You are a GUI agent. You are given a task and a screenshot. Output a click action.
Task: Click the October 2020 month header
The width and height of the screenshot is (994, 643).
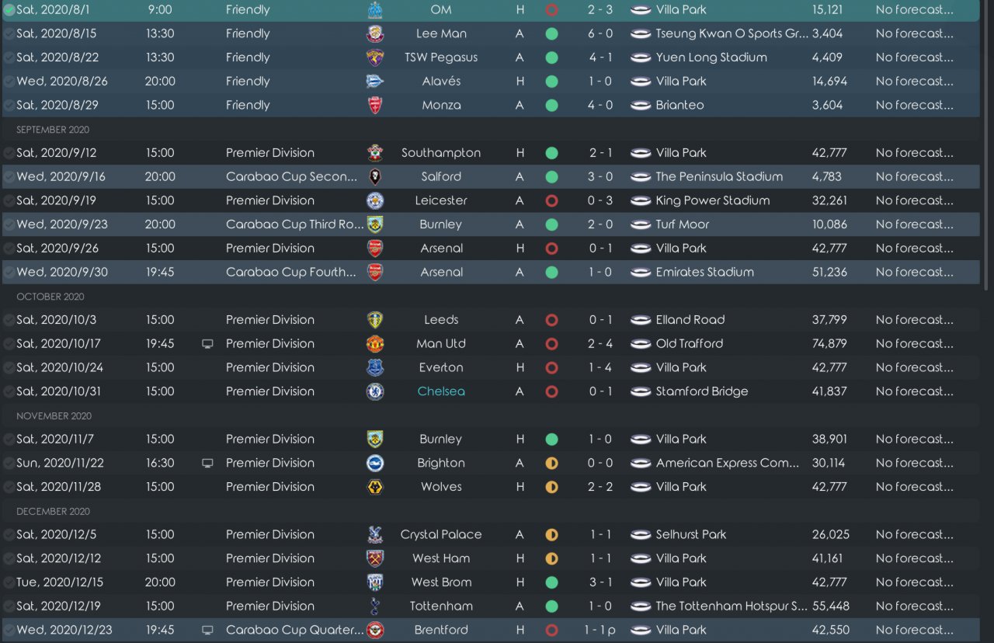(50, 297)
